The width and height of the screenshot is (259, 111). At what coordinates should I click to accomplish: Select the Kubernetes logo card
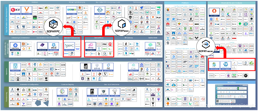15,46
